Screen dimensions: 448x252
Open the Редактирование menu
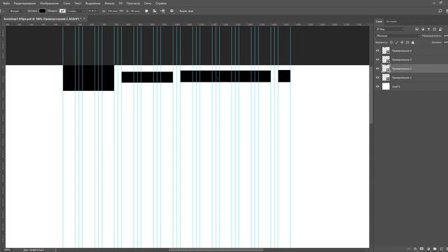[x=25, y=3]
